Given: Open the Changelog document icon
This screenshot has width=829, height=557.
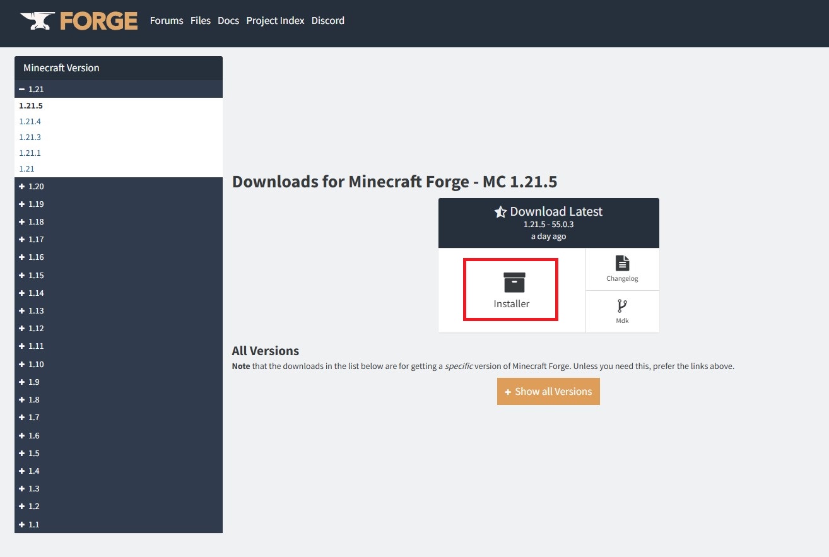Looking at the screenshot, I should (x=623, y=263).
